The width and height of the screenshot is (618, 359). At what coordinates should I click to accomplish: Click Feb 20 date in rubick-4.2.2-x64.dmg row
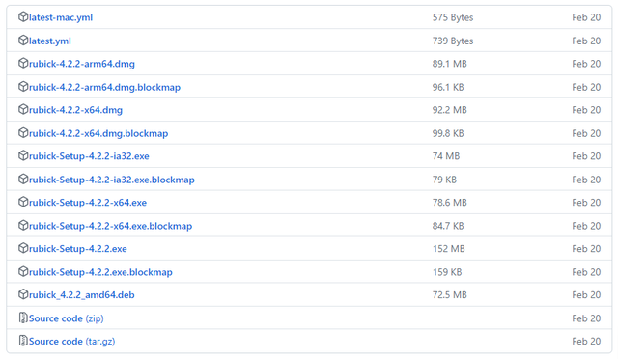(586, 110)
